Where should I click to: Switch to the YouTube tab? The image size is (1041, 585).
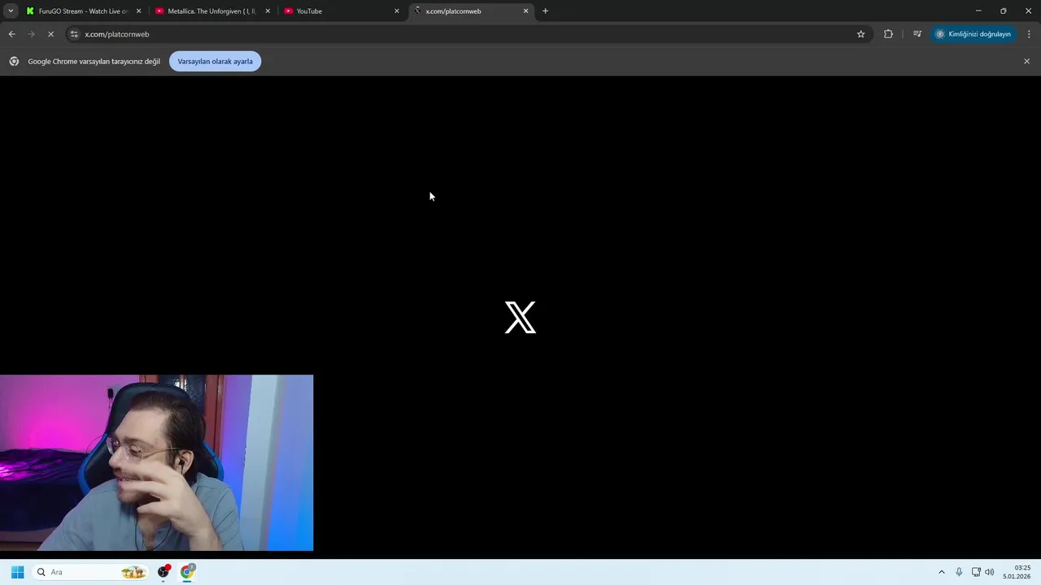342,11
